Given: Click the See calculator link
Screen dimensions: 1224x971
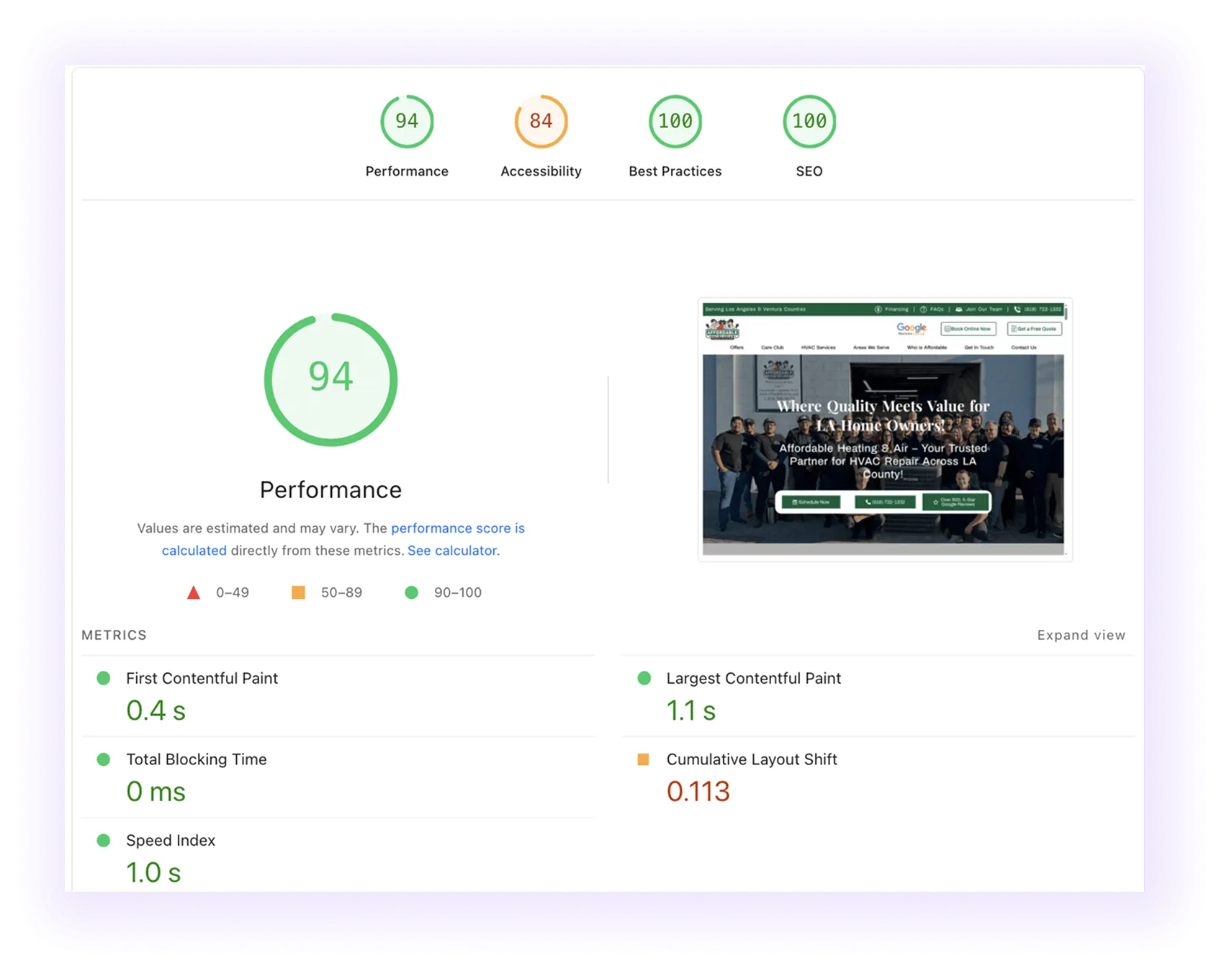Looking at the screenshot, I should pyautogui.click(x=453, y=551).
